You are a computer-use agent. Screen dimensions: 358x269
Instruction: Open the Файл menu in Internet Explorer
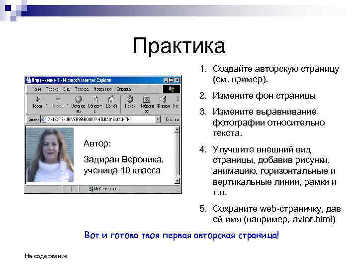point(36,89)
